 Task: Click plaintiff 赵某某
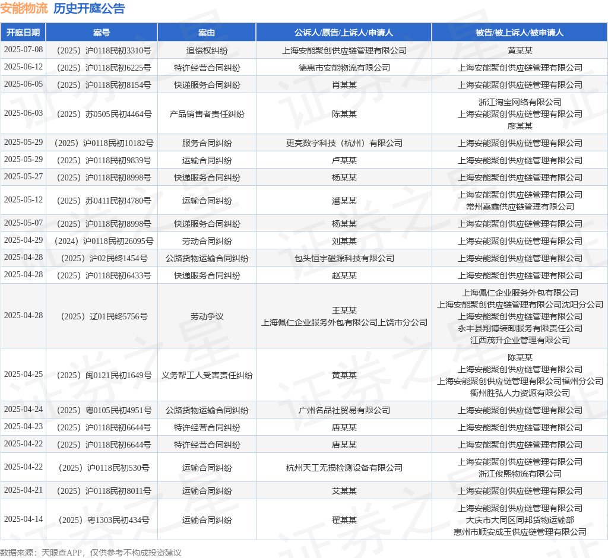(344, 275)
